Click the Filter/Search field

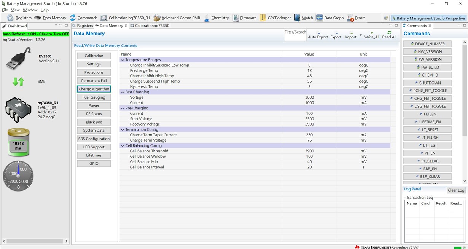295,35
